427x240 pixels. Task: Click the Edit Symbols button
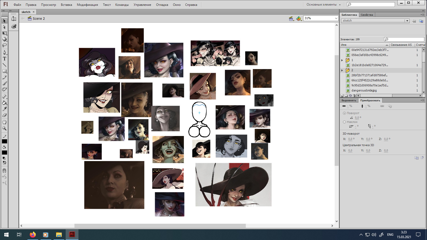(299, 18)
